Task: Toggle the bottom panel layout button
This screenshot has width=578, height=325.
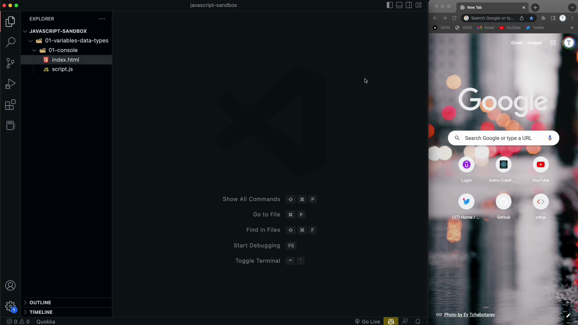Action: point(399,5)
